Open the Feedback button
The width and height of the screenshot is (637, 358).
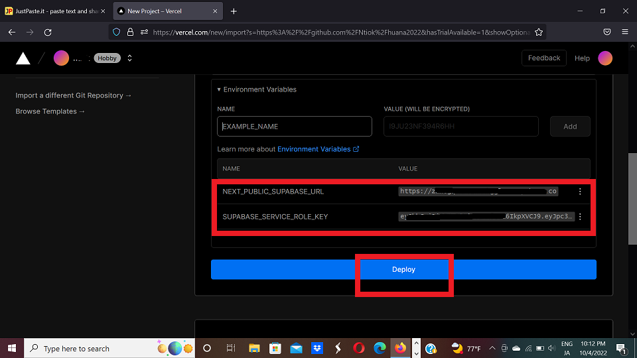click(x=544, y=58)
